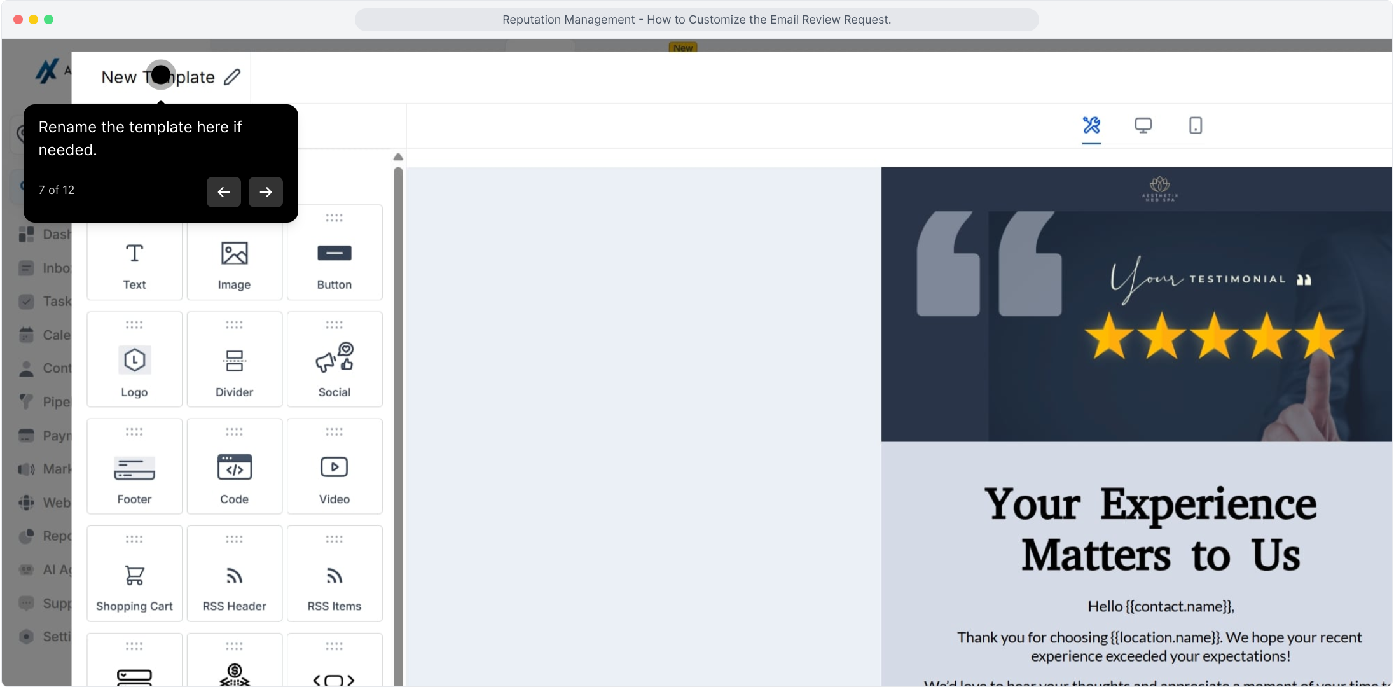Click the 'Hello {{contact.name}},' text line

1161,606
